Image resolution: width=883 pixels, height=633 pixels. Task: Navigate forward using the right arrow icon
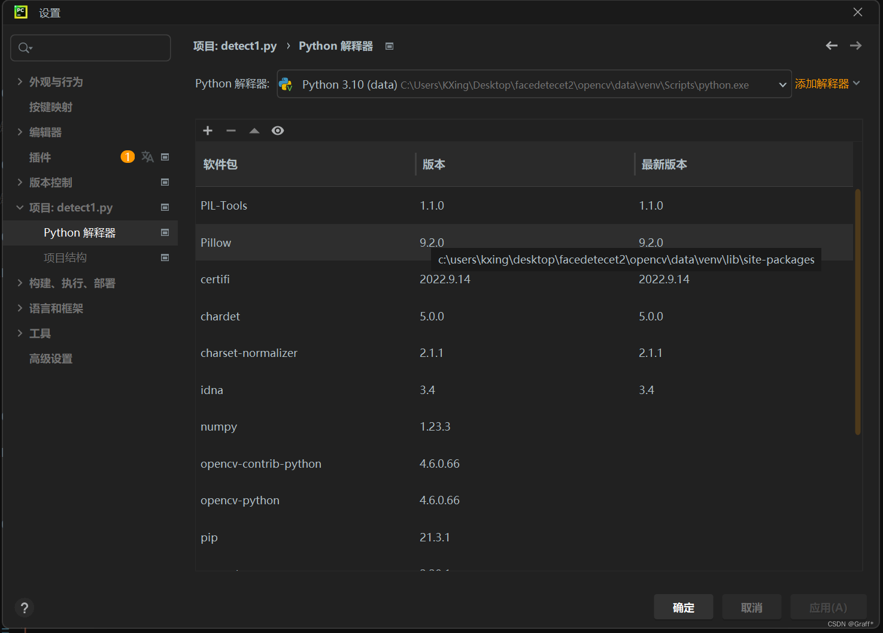point(855,46)
